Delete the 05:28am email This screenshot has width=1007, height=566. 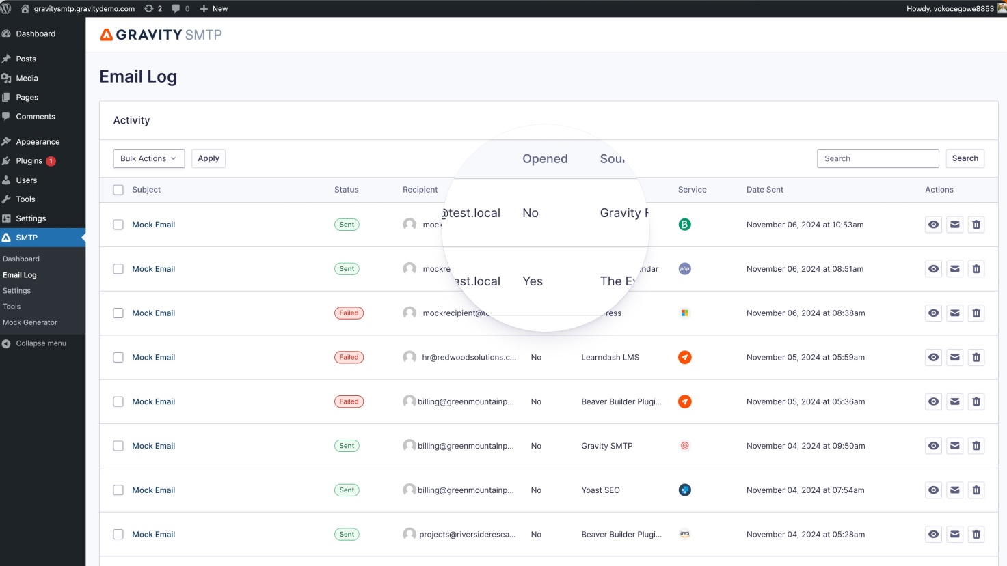point(976,535)
